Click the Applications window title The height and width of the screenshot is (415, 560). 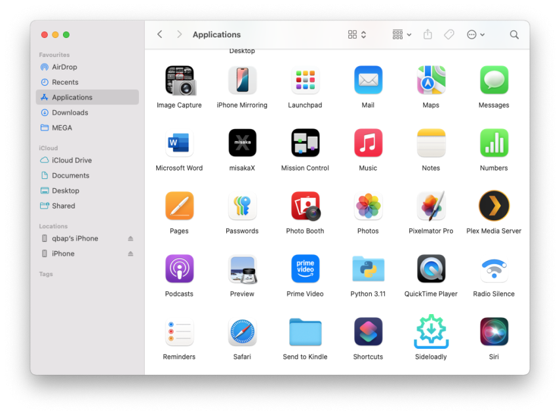[217, 35]
